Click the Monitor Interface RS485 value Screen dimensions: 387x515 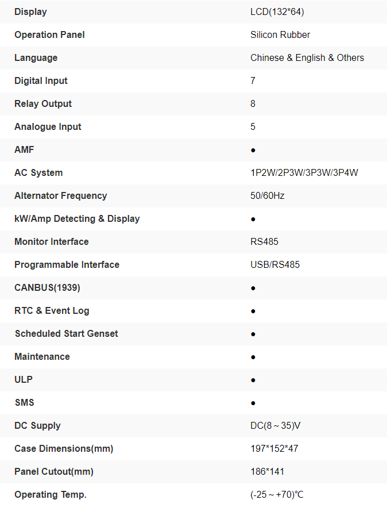pyautogui.click(x=264, y=241)
